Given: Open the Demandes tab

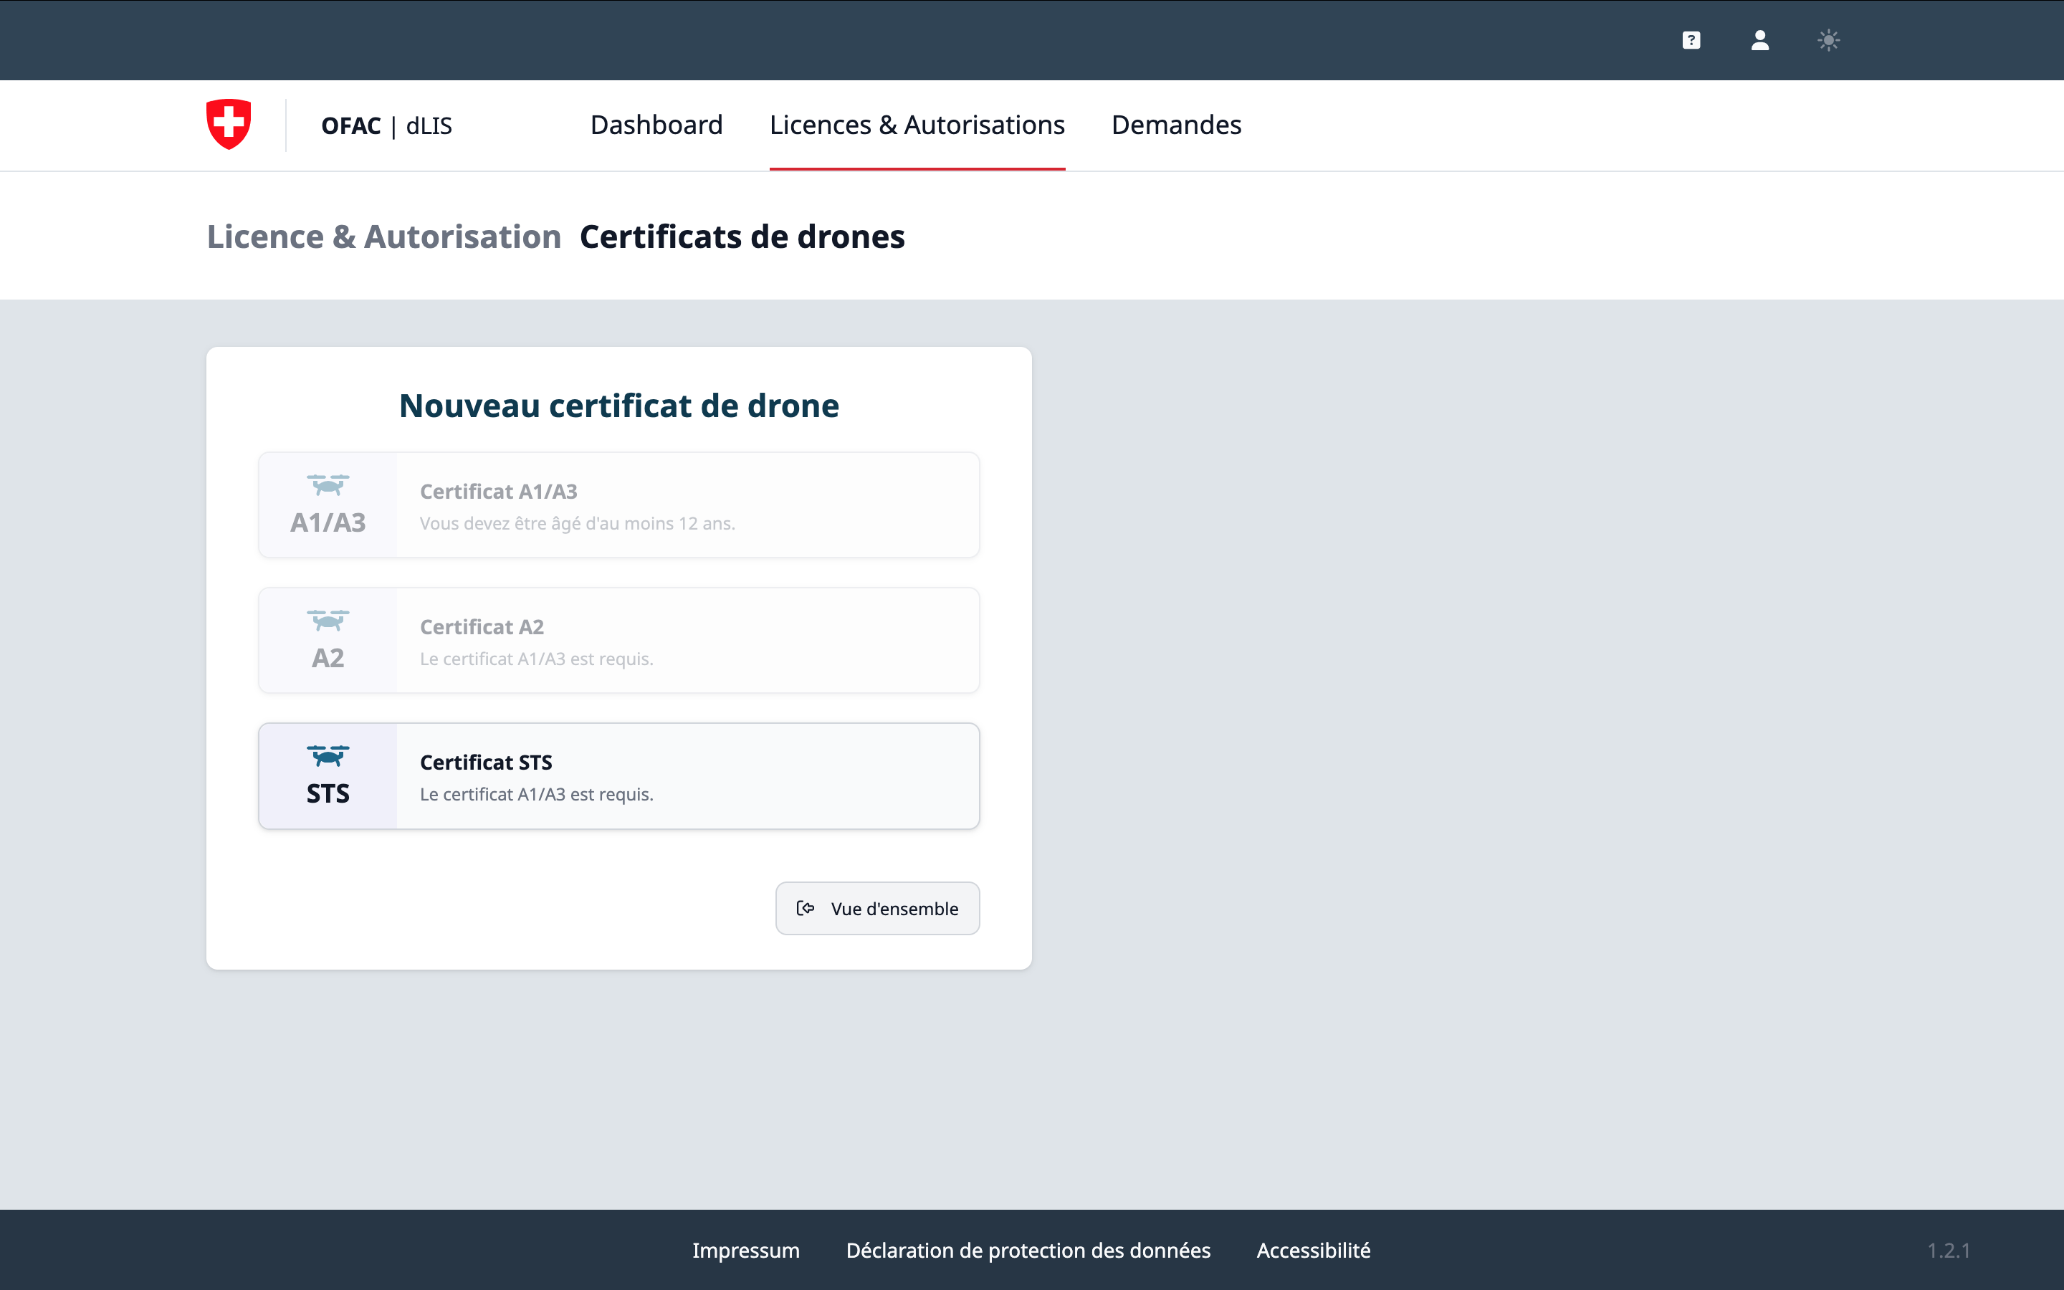Looking at the screenshot, I should pos(1176,125).
